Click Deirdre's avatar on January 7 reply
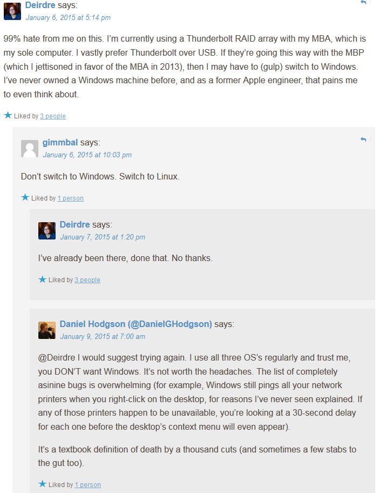 [47, 231]
